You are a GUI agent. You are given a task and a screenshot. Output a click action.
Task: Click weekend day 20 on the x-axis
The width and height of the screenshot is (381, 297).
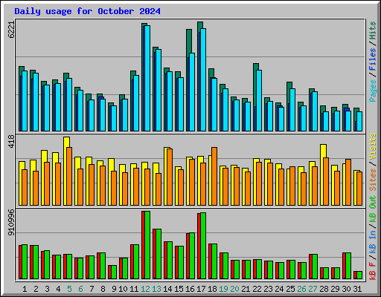[x=234, y=289]
